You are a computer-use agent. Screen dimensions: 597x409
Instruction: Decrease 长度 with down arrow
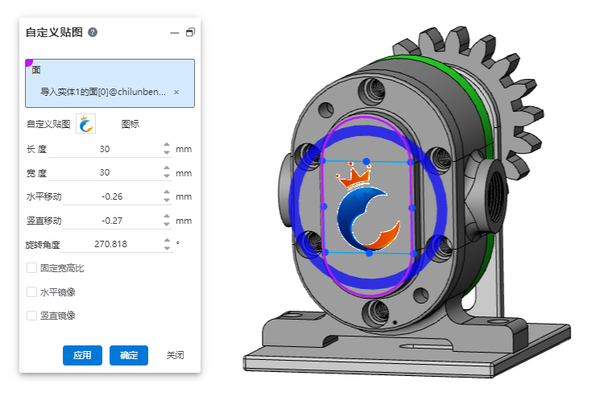pos(167,152)
